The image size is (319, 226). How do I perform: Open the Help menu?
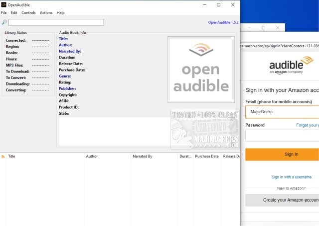click(61, 12)
